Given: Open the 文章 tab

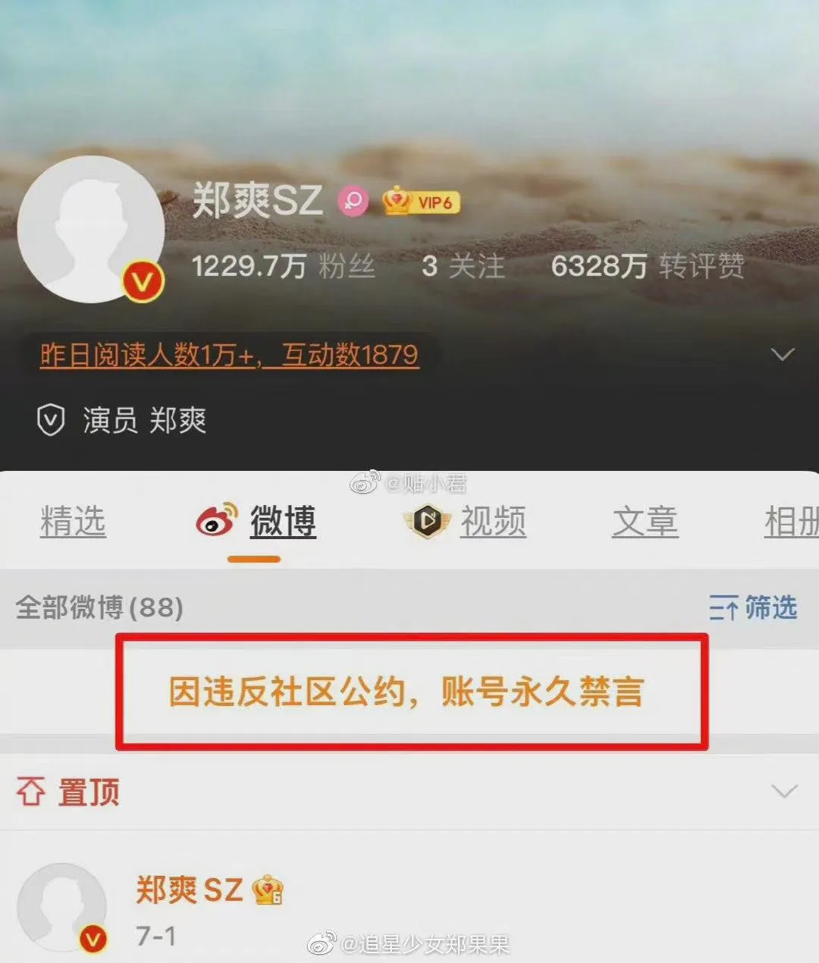Looking at the screenshot, I should 645,522.
